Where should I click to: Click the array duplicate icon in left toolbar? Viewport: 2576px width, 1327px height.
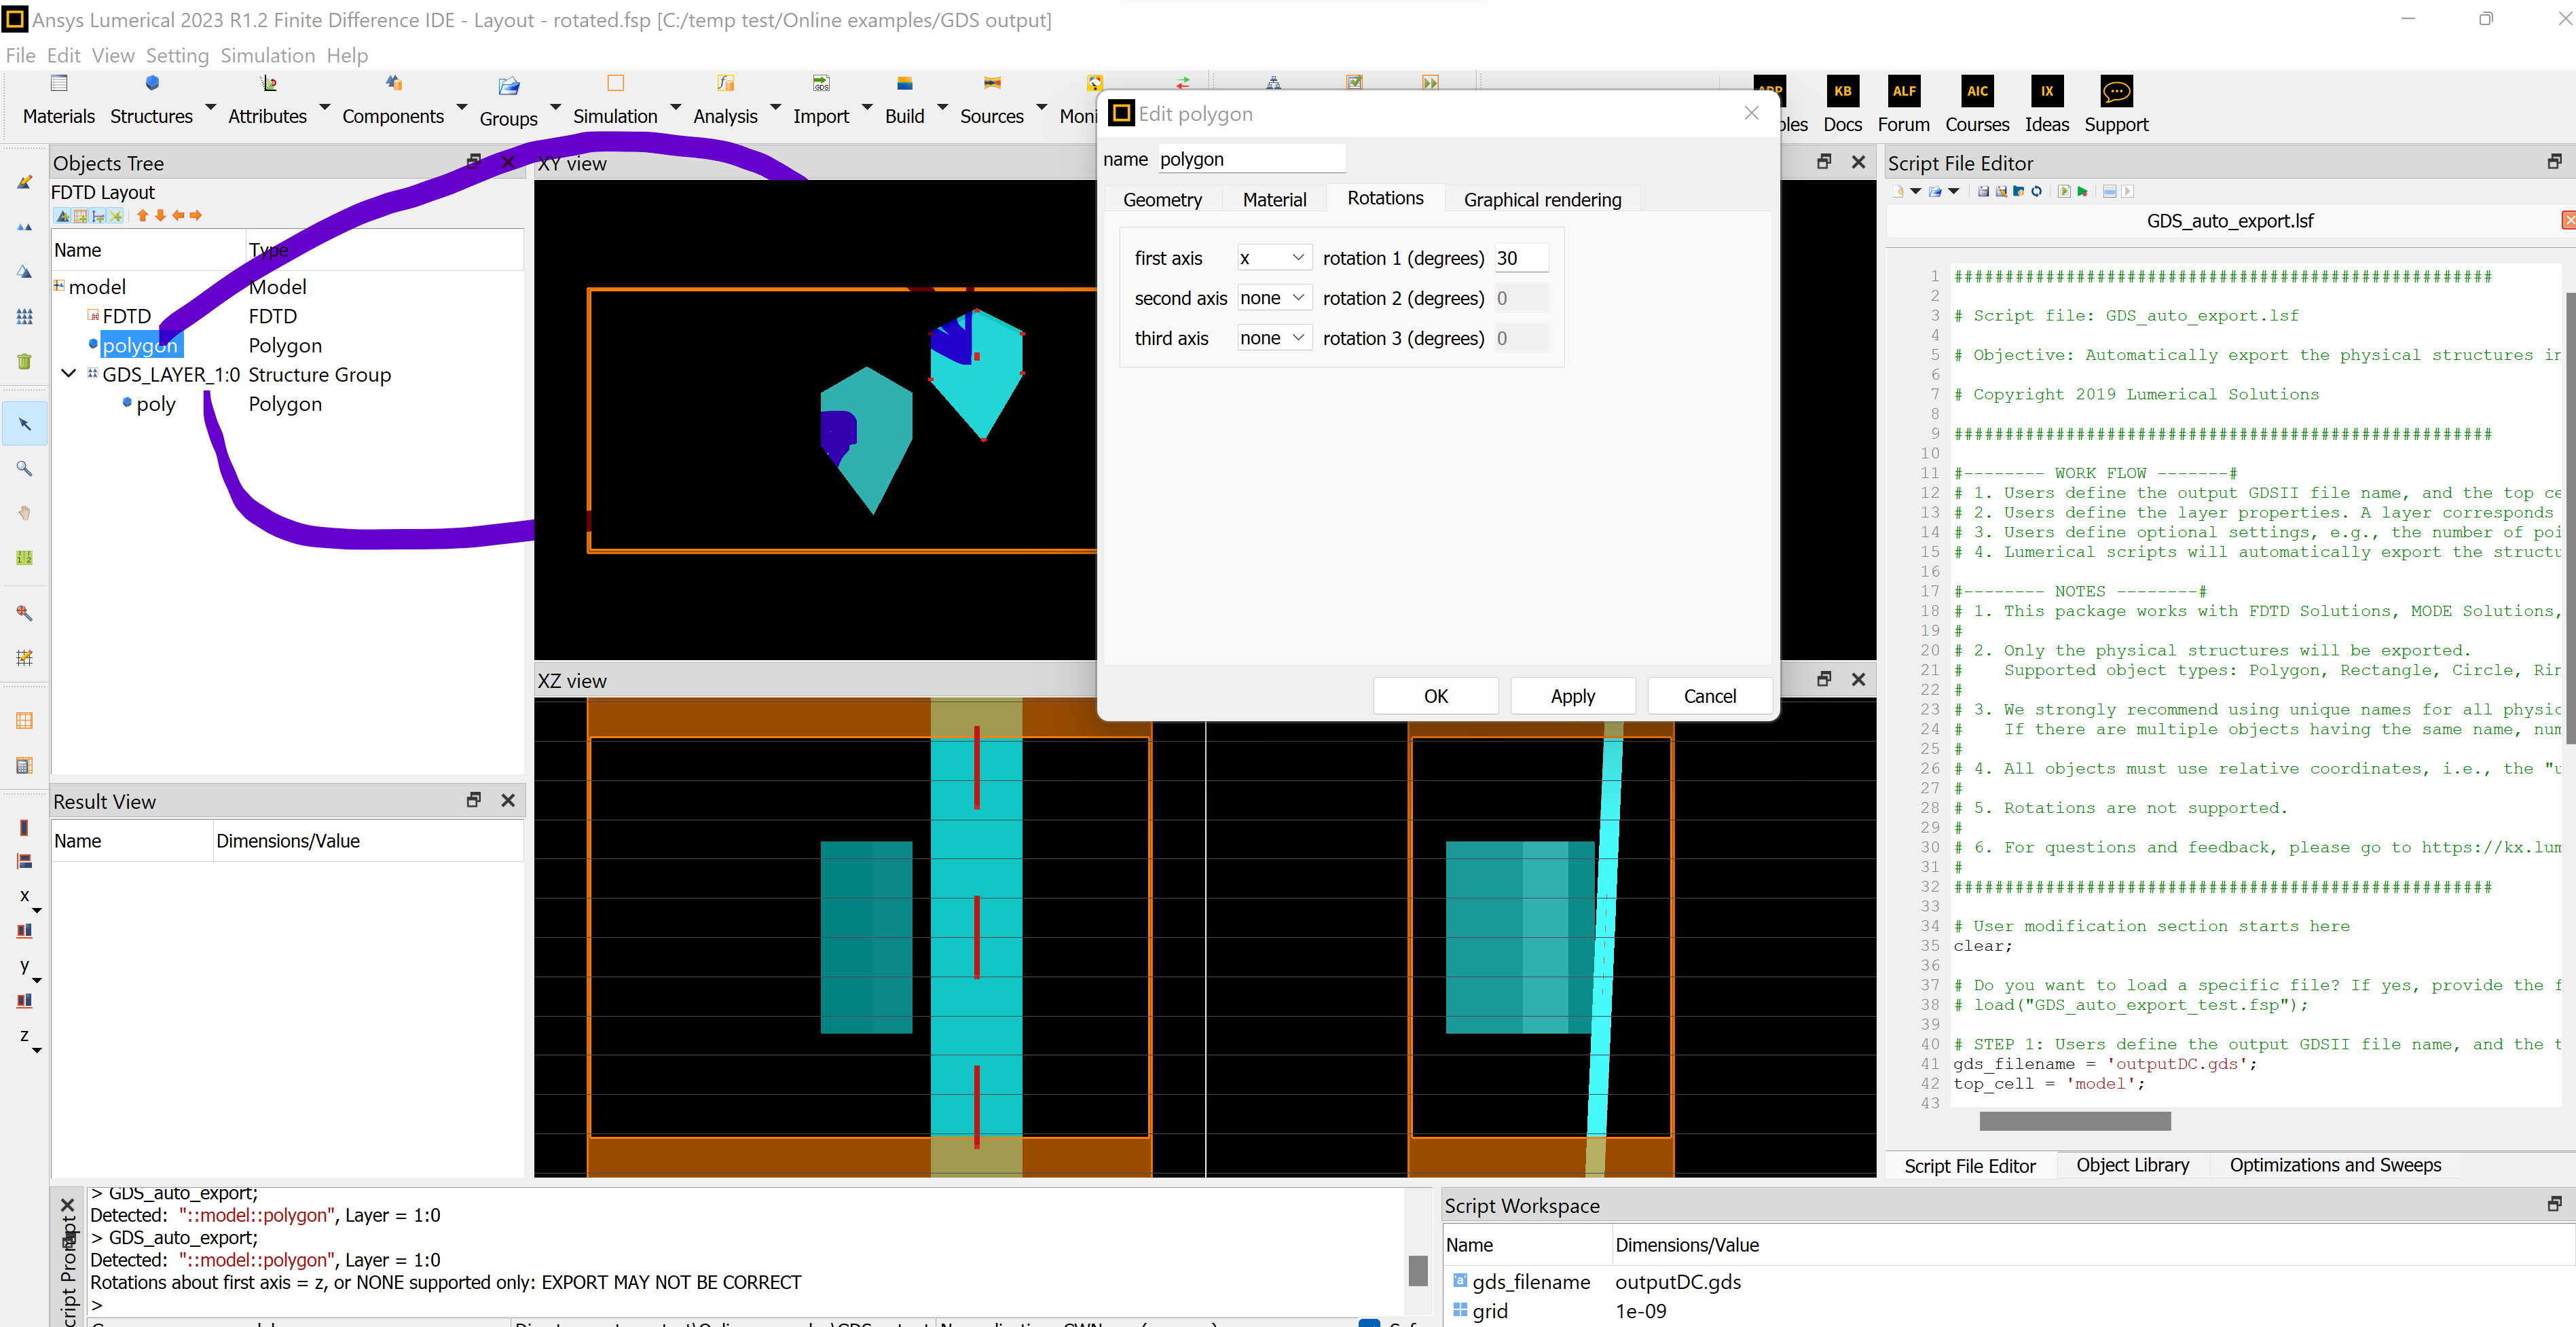[x=24, y=316]
